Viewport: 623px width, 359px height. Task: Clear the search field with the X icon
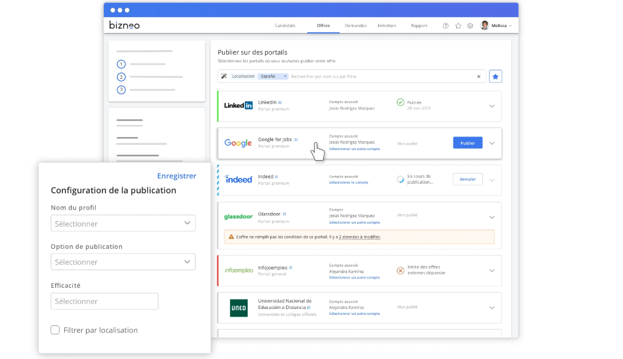click(x=479, y=76)
